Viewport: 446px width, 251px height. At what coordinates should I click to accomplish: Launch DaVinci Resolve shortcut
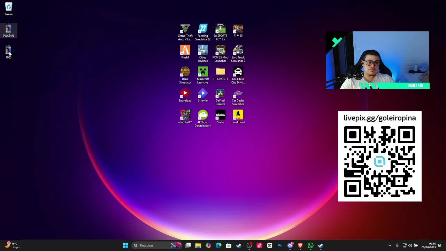[220, 97]
